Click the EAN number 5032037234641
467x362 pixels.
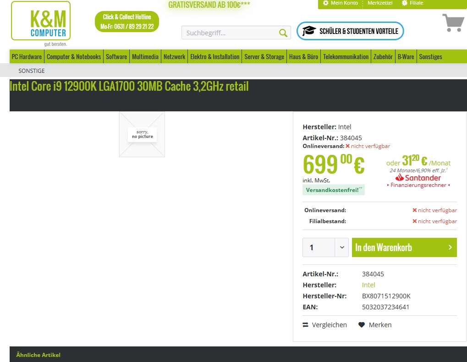(x=385, y=307)
